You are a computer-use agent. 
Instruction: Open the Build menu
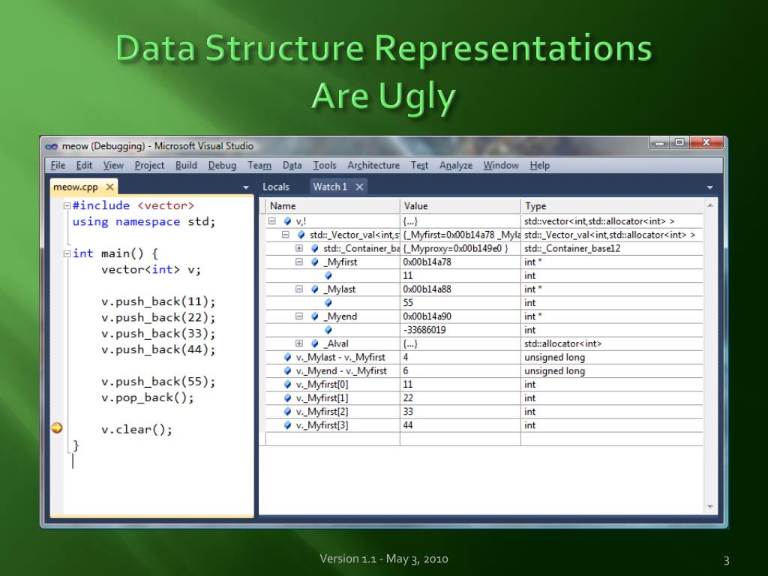[x=186, y=166]
